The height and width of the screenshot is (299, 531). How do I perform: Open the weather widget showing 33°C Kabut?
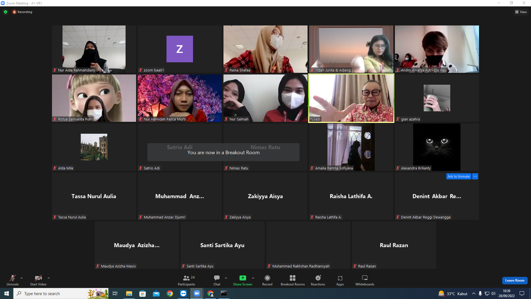(453, 293)
